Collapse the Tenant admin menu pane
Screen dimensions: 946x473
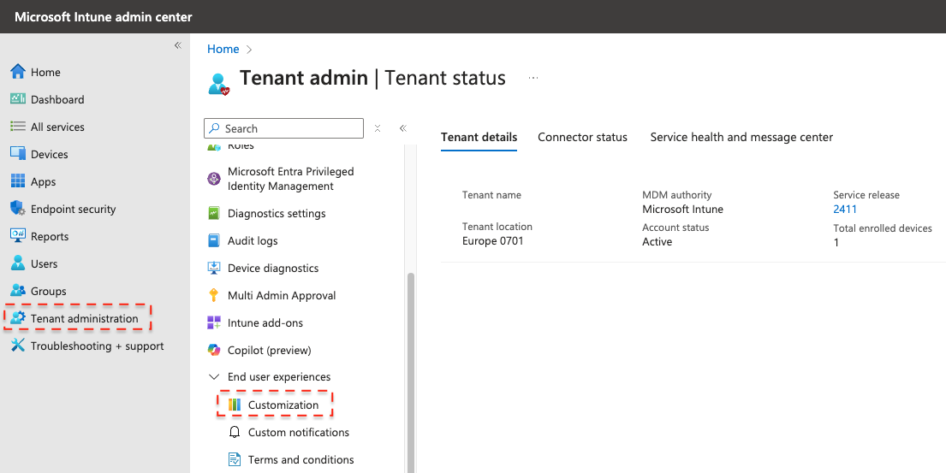(x=402, y=128)
